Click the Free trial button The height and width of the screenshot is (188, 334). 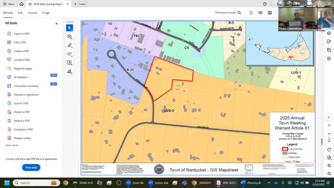coord(31,168)
